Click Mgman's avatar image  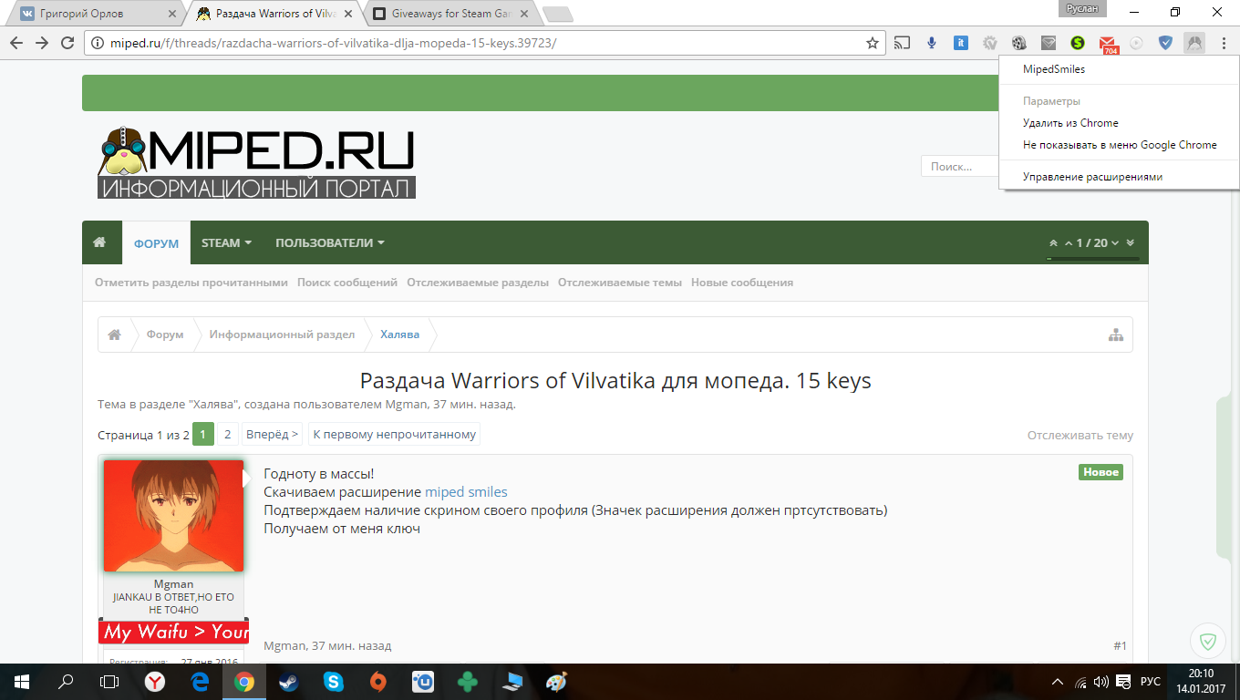point(173,516)
